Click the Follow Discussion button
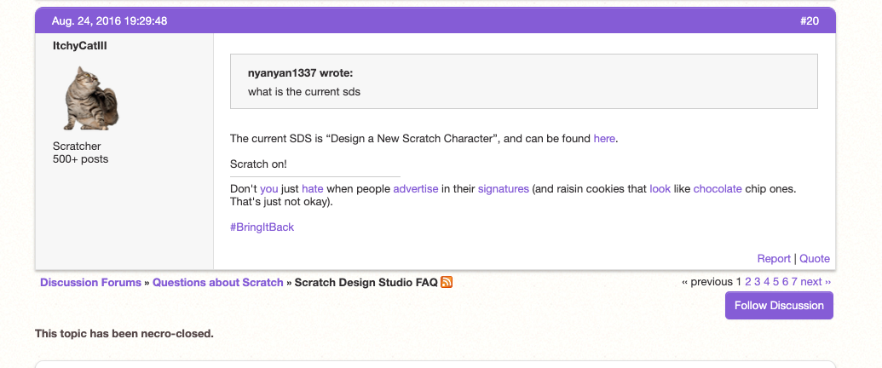Image resolution: width=882 pixels, height=368 pixels. pyautogui.click(x=779, y=305)
